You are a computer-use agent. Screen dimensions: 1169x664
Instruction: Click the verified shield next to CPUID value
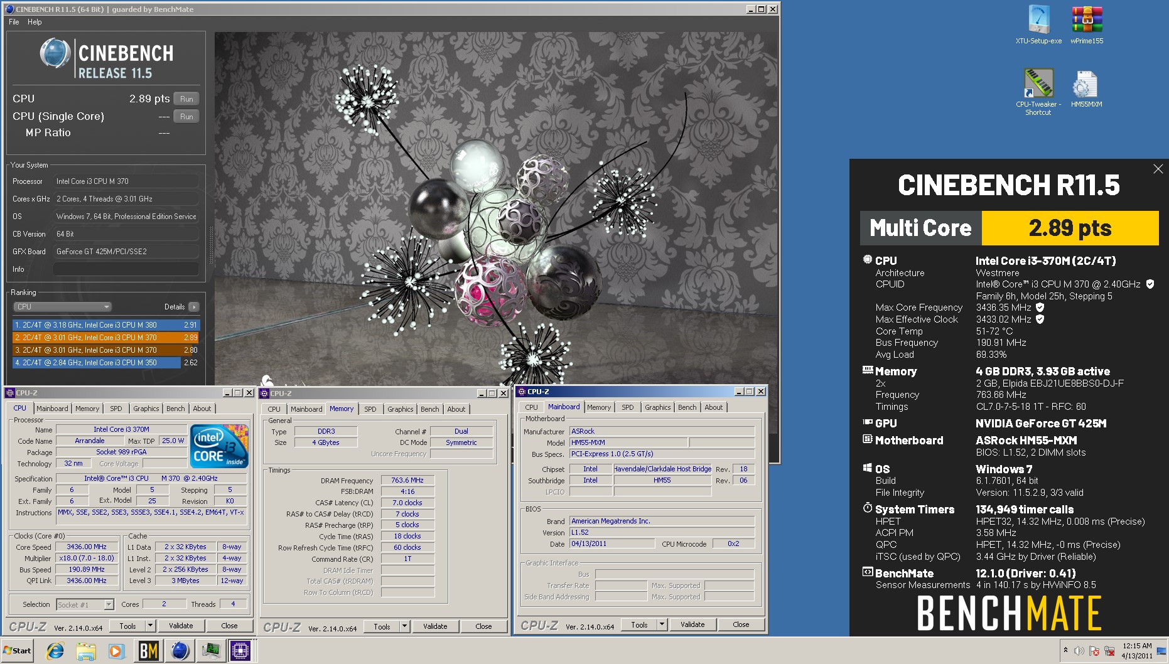pyautogui.click(x=1150, y=284)
